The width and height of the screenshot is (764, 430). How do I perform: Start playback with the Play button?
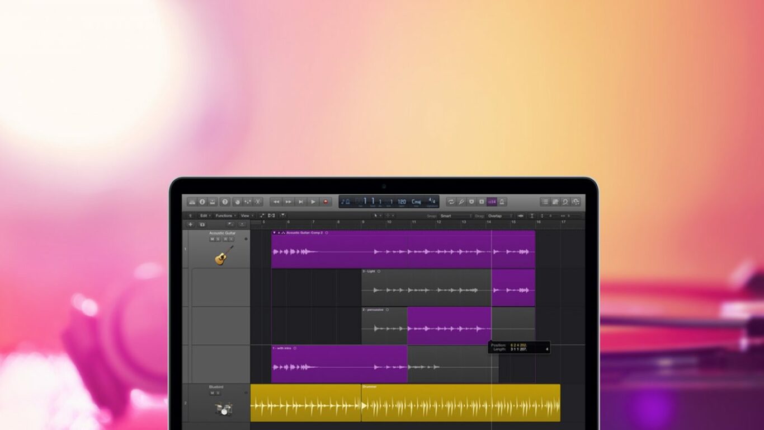313,202
